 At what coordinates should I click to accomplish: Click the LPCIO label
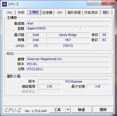(20, 46)
